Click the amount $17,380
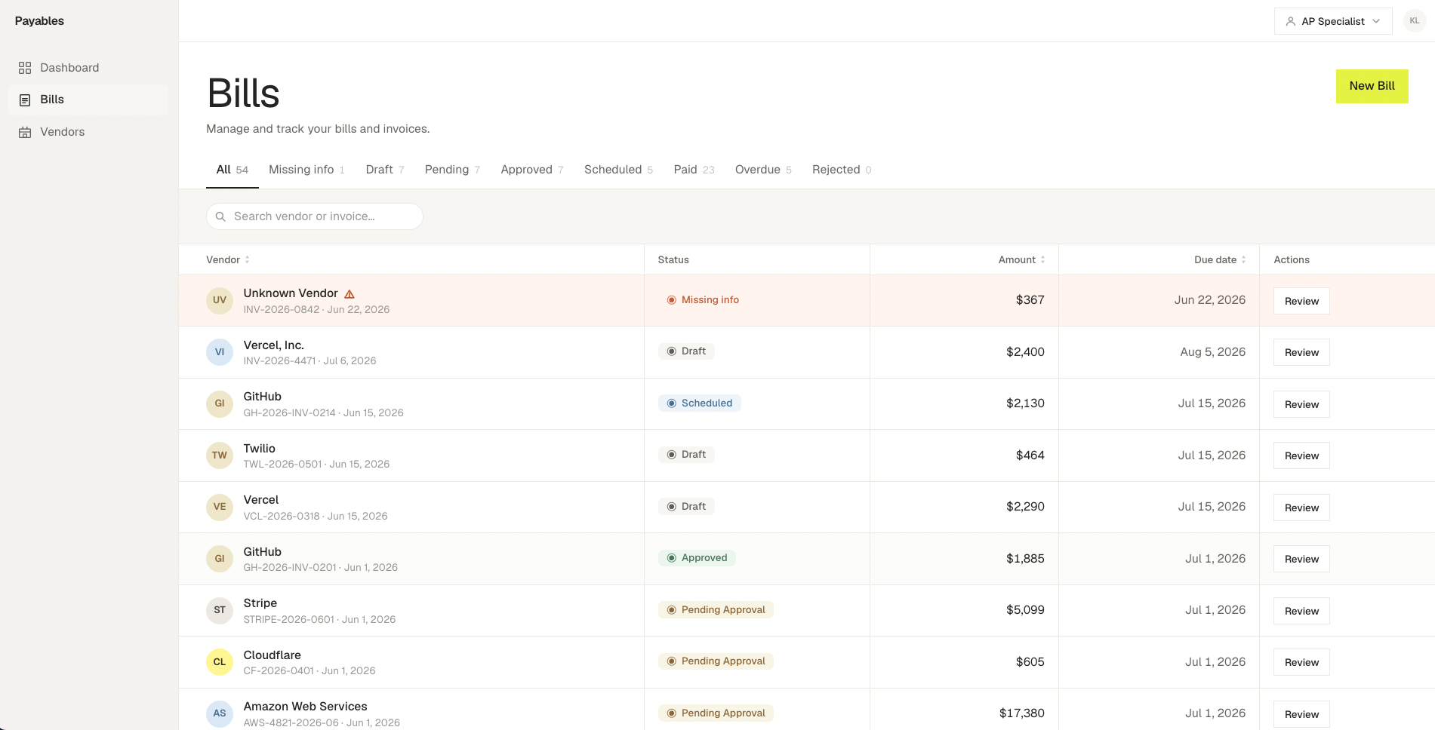This screenshot has height=730, width=1435. [x=1022, y=713]
